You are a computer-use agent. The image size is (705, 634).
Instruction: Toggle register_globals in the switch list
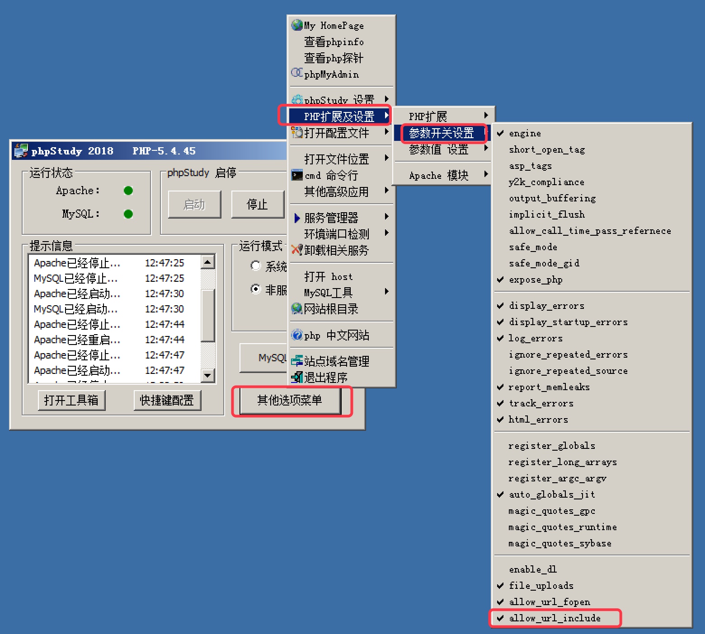pyautogui.click(x=592, y=446)
